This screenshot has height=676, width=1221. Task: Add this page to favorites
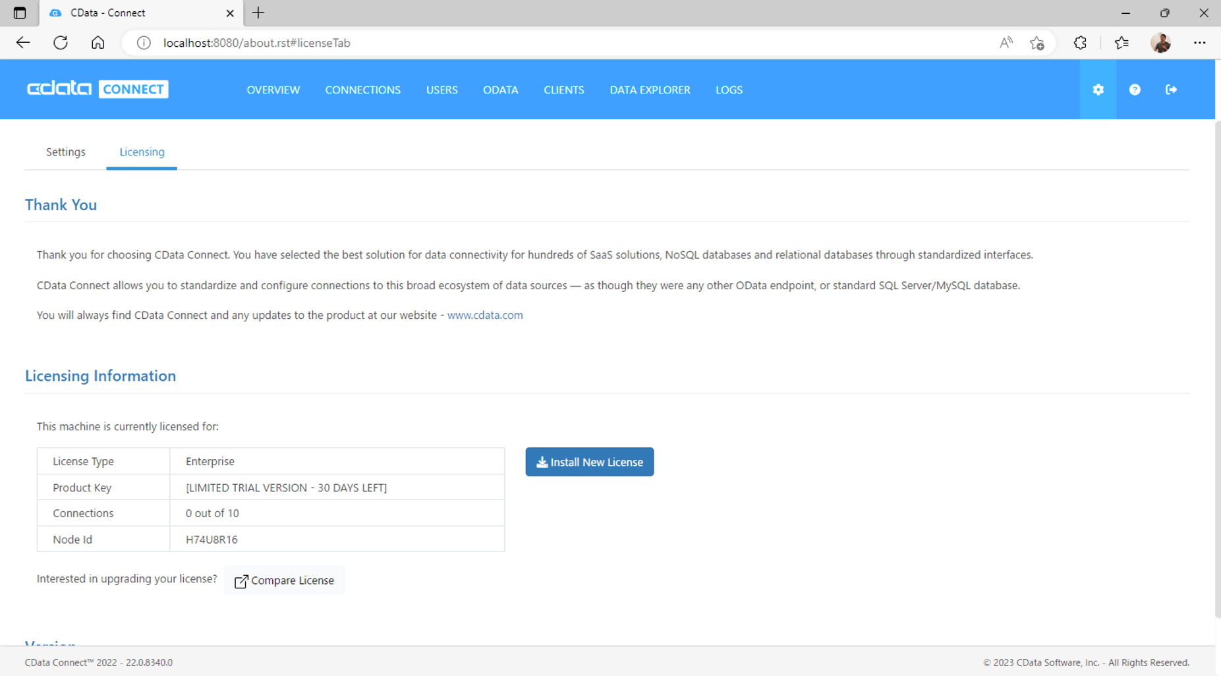[1037, 43]
